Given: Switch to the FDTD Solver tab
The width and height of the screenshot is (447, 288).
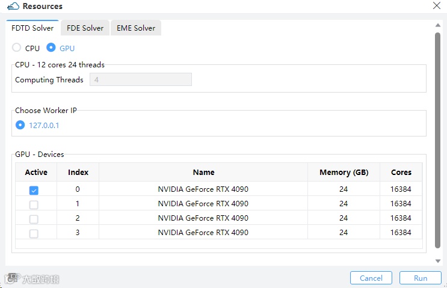Looking at the screenshot, I should click(x=32, y=28).
